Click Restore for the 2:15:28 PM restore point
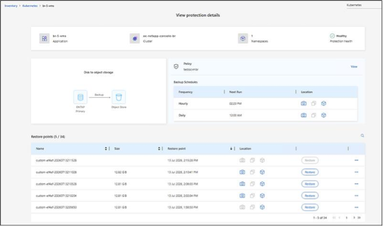383x226 pixels. coord(310,161)
